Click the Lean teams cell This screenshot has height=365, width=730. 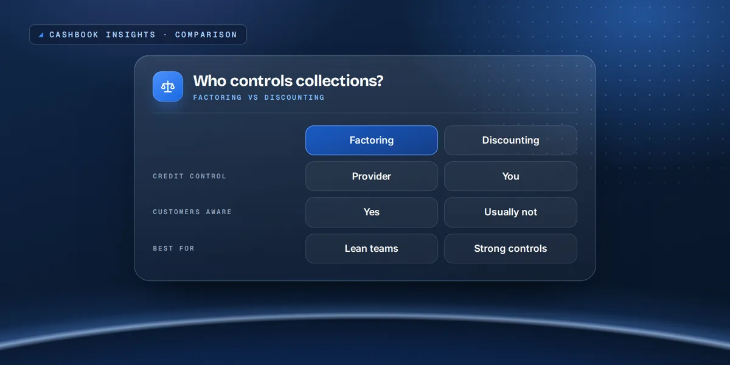pos(372,249)
